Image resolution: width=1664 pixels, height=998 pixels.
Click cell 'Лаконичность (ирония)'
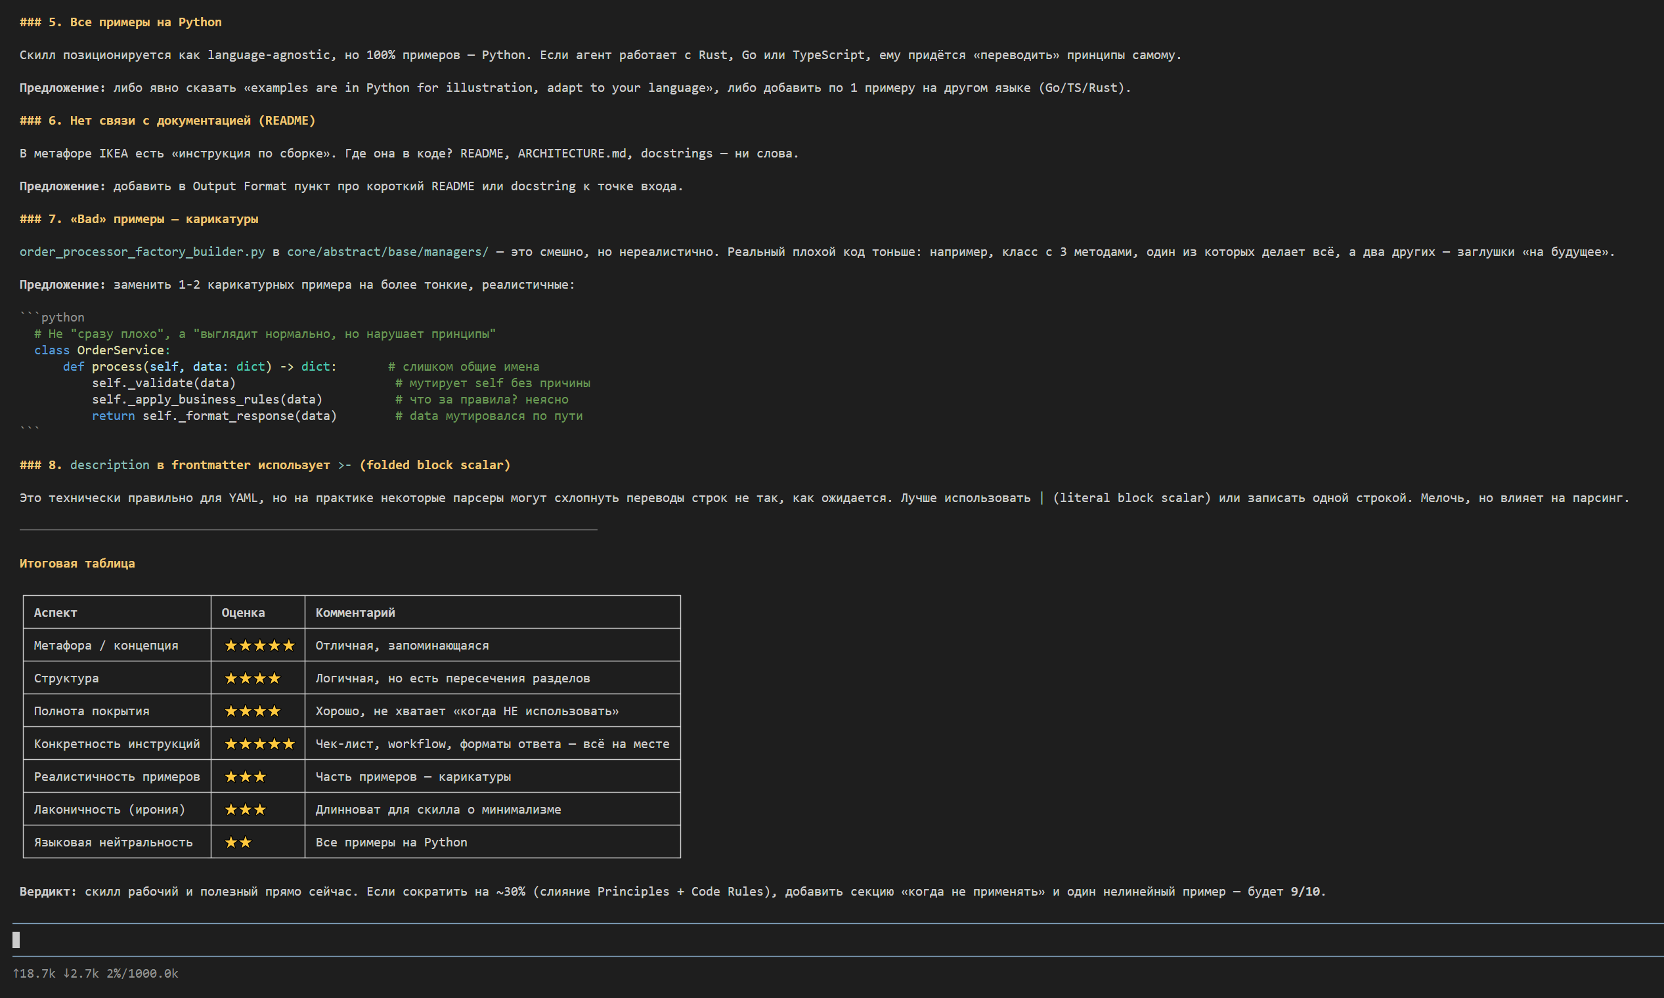pos(109,810)
